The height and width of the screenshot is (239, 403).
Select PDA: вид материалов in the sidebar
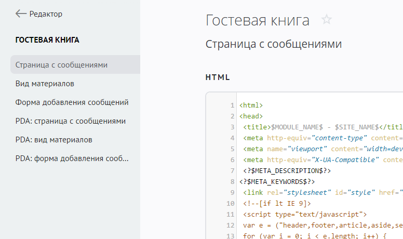(54, 140)
